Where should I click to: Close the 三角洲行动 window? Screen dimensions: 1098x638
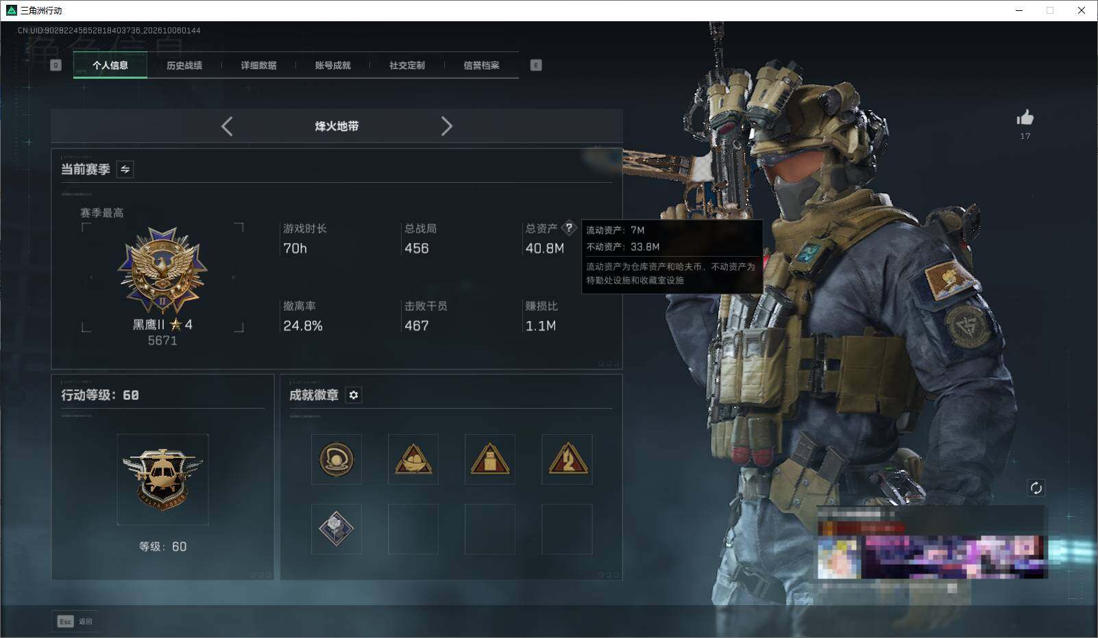click(x=1082, y=10)
